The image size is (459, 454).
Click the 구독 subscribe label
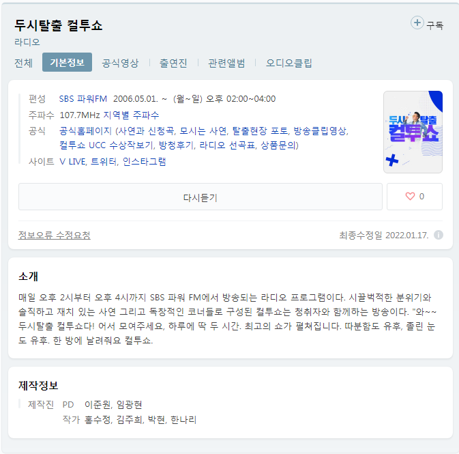point(434,25)
